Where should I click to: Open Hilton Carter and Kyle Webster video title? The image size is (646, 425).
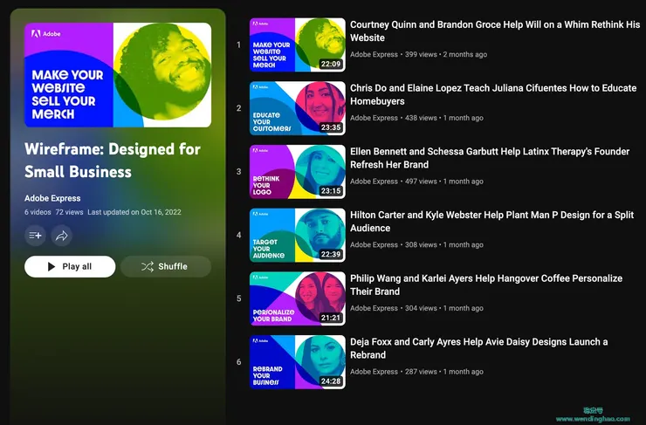coord(491,221)
